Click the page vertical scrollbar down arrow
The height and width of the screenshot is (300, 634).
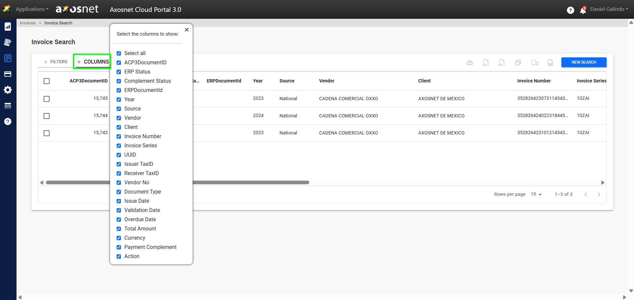point(631,291)
